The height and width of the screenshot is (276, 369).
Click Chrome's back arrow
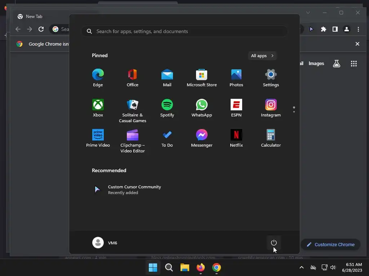pos(18,29)
